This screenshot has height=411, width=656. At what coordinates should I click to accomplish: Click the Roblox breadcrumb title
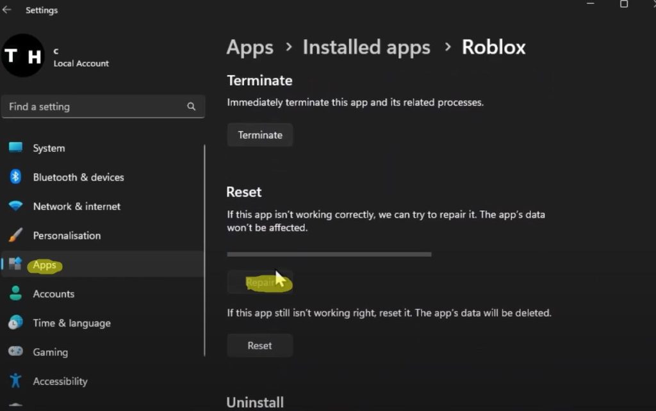494,47
